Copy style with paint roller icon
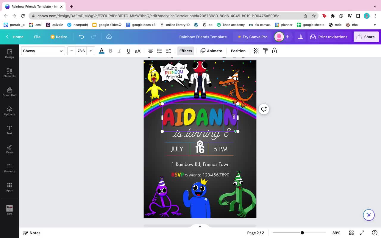 pos(266,51)
